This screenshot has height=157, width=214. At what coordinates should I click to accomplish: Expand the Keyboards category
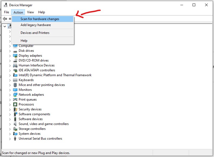(x=10, y=80)
